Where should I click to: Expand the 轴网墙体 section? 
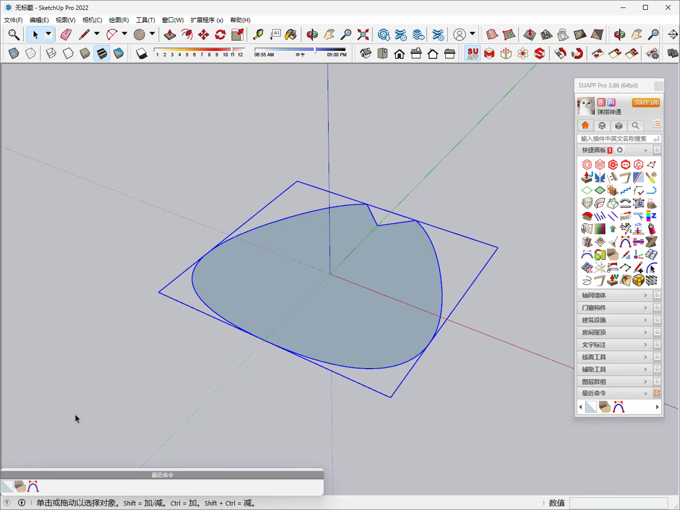pyautogui.click(x=614, y=295)
